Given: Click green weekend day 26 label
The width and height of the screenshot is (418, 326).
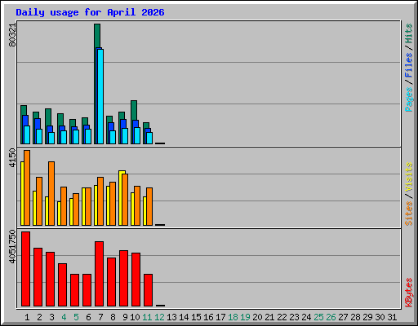Looking at the screenshot, I should 331,317.
